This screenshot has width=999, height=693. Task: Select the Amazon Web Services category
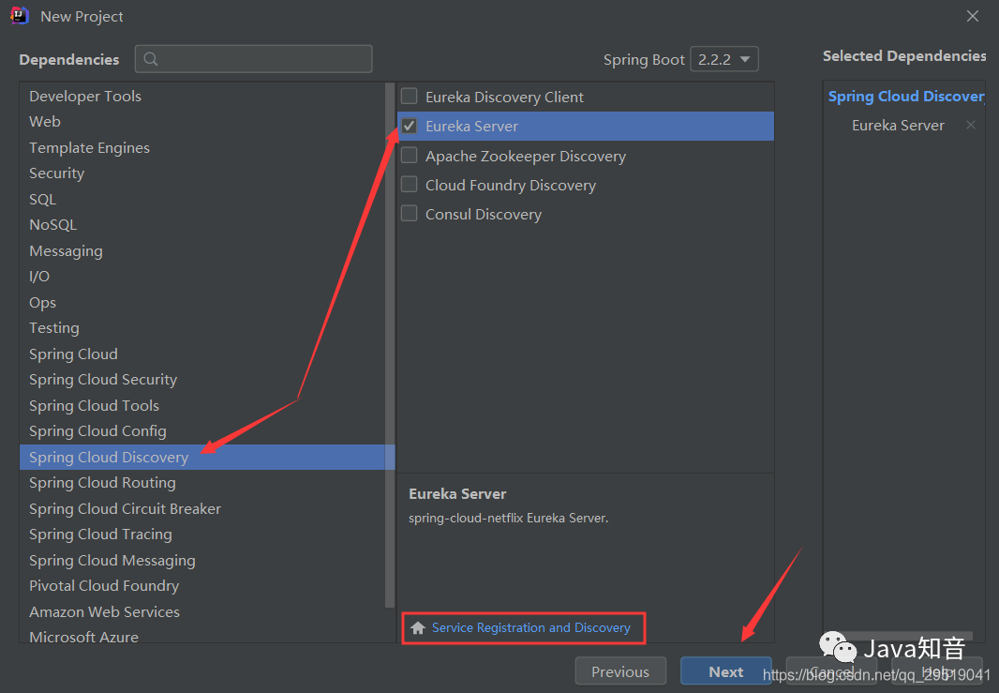click(202, 612)
